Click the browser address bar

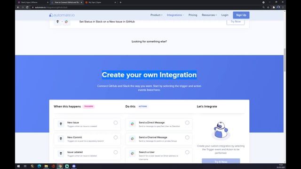pos(146,8)
